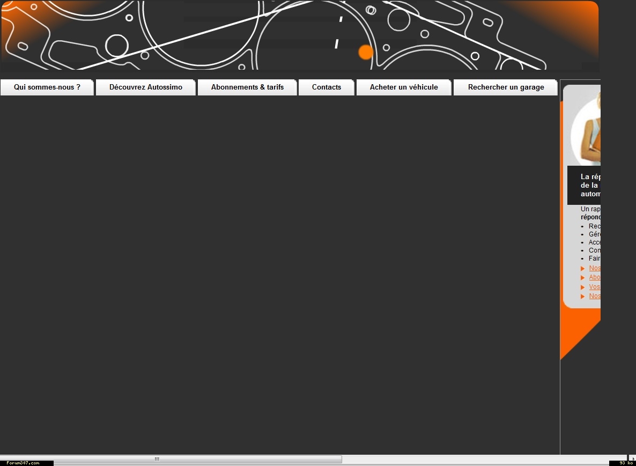The image size is (636, 466).
Task: Go to 'Abonnements & tarifs' page
Action: 247,87
